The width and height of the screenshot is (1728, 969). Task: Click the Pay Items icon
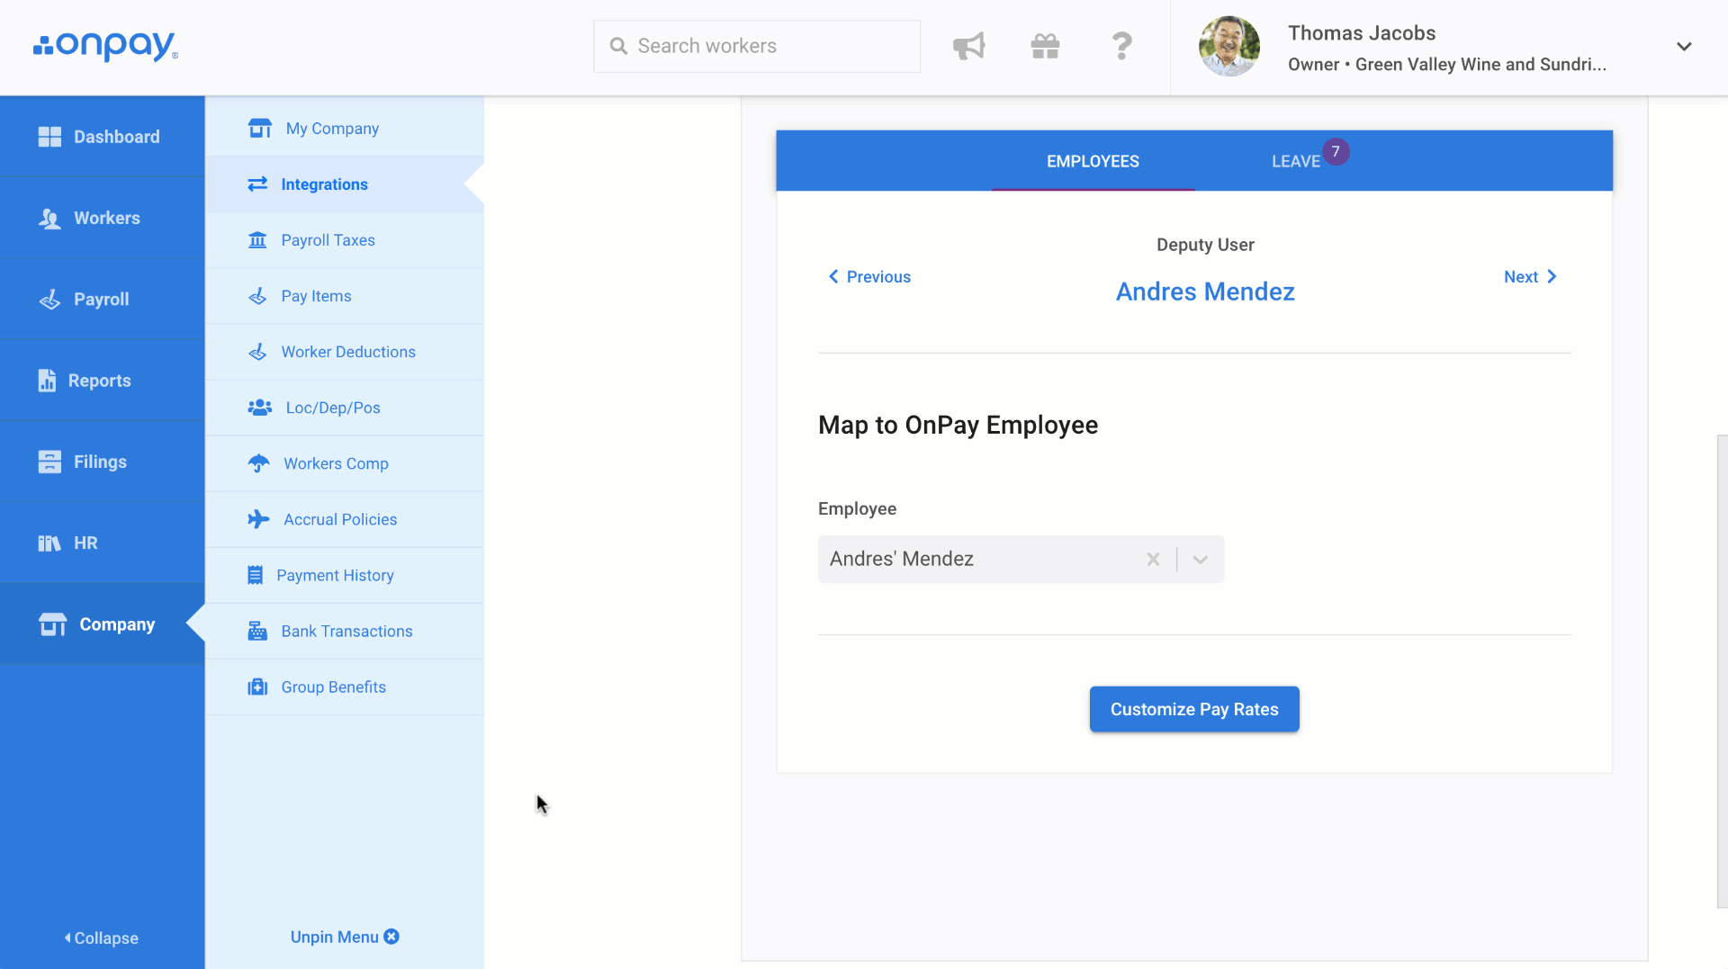pyautogui.click(x=257, y=296)
